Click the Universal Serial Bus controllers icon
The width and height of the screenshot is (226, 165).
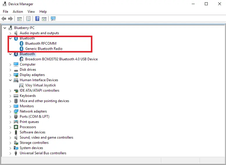pos(16,153)
